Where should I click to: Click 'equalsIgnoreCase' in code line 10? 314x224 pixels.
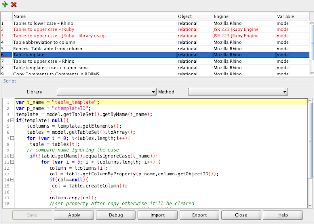108,156
